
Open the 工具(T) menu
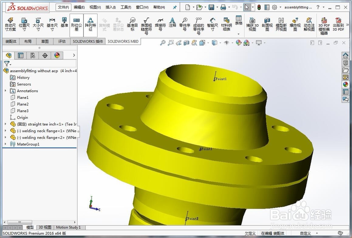coord(126,7)
